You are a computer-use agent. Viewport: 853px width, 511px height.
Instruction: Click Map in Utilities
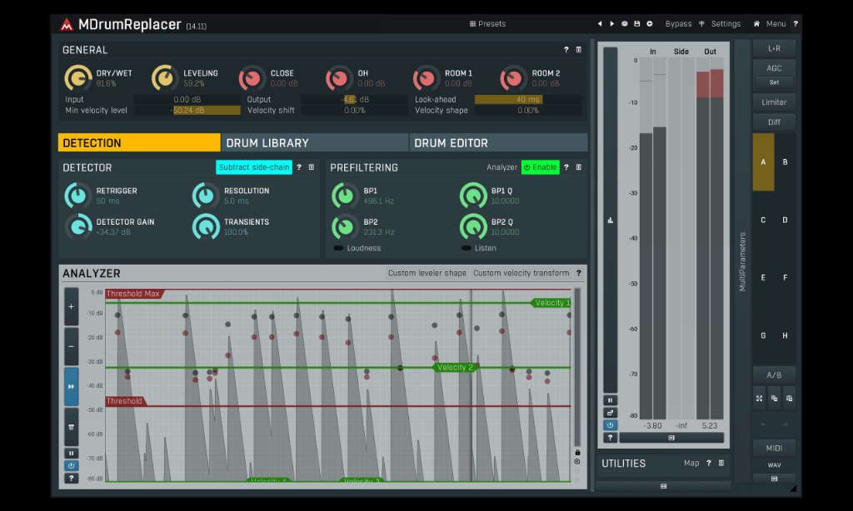[691, 464]
